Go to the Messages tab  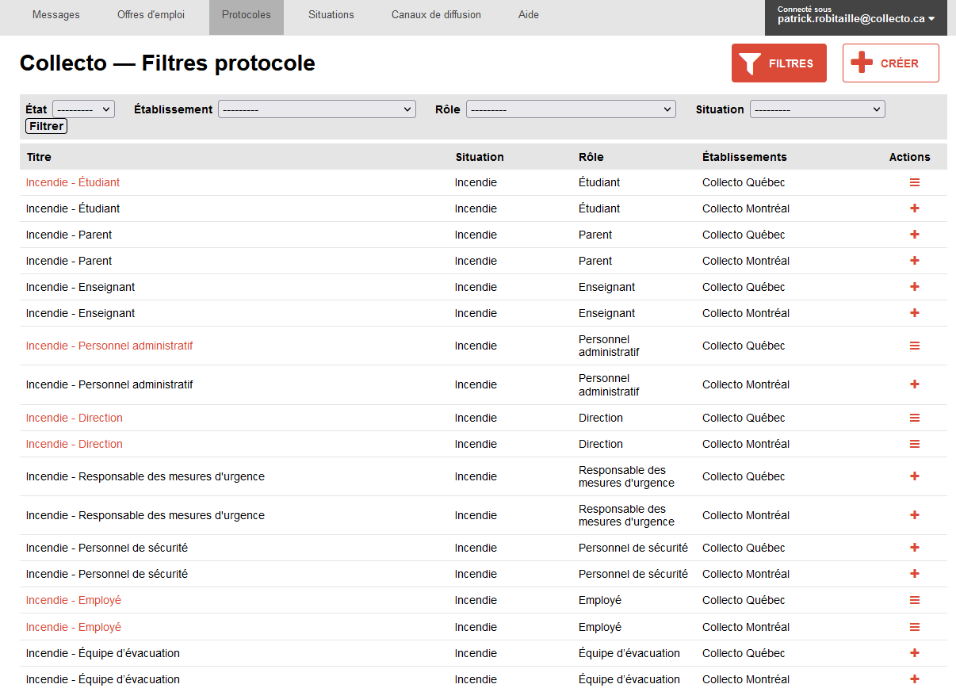(x=55, y=15)
